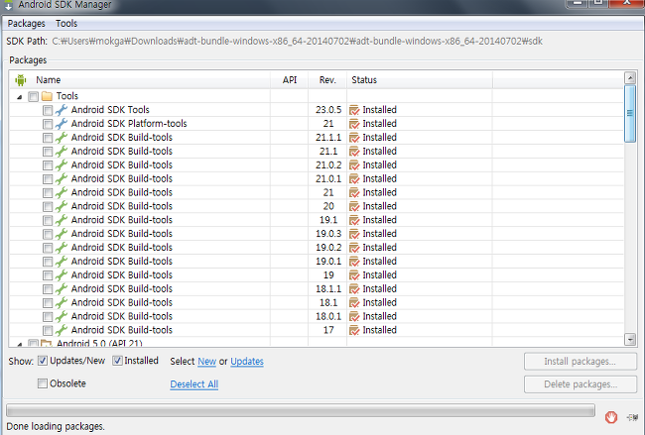Check Build-tools 19.1 checkbox

(x=48, y=220)
